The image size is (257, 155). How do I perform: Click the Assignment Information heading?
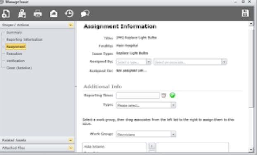(x=120, y=26)
